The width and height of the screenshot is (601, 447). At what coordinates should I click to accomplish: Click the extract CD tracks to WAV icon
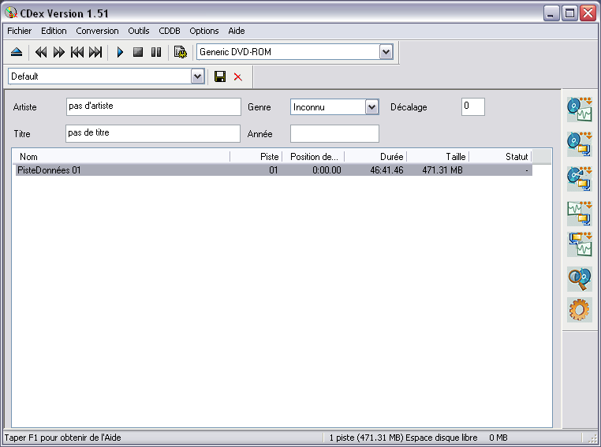pos(580,110)
